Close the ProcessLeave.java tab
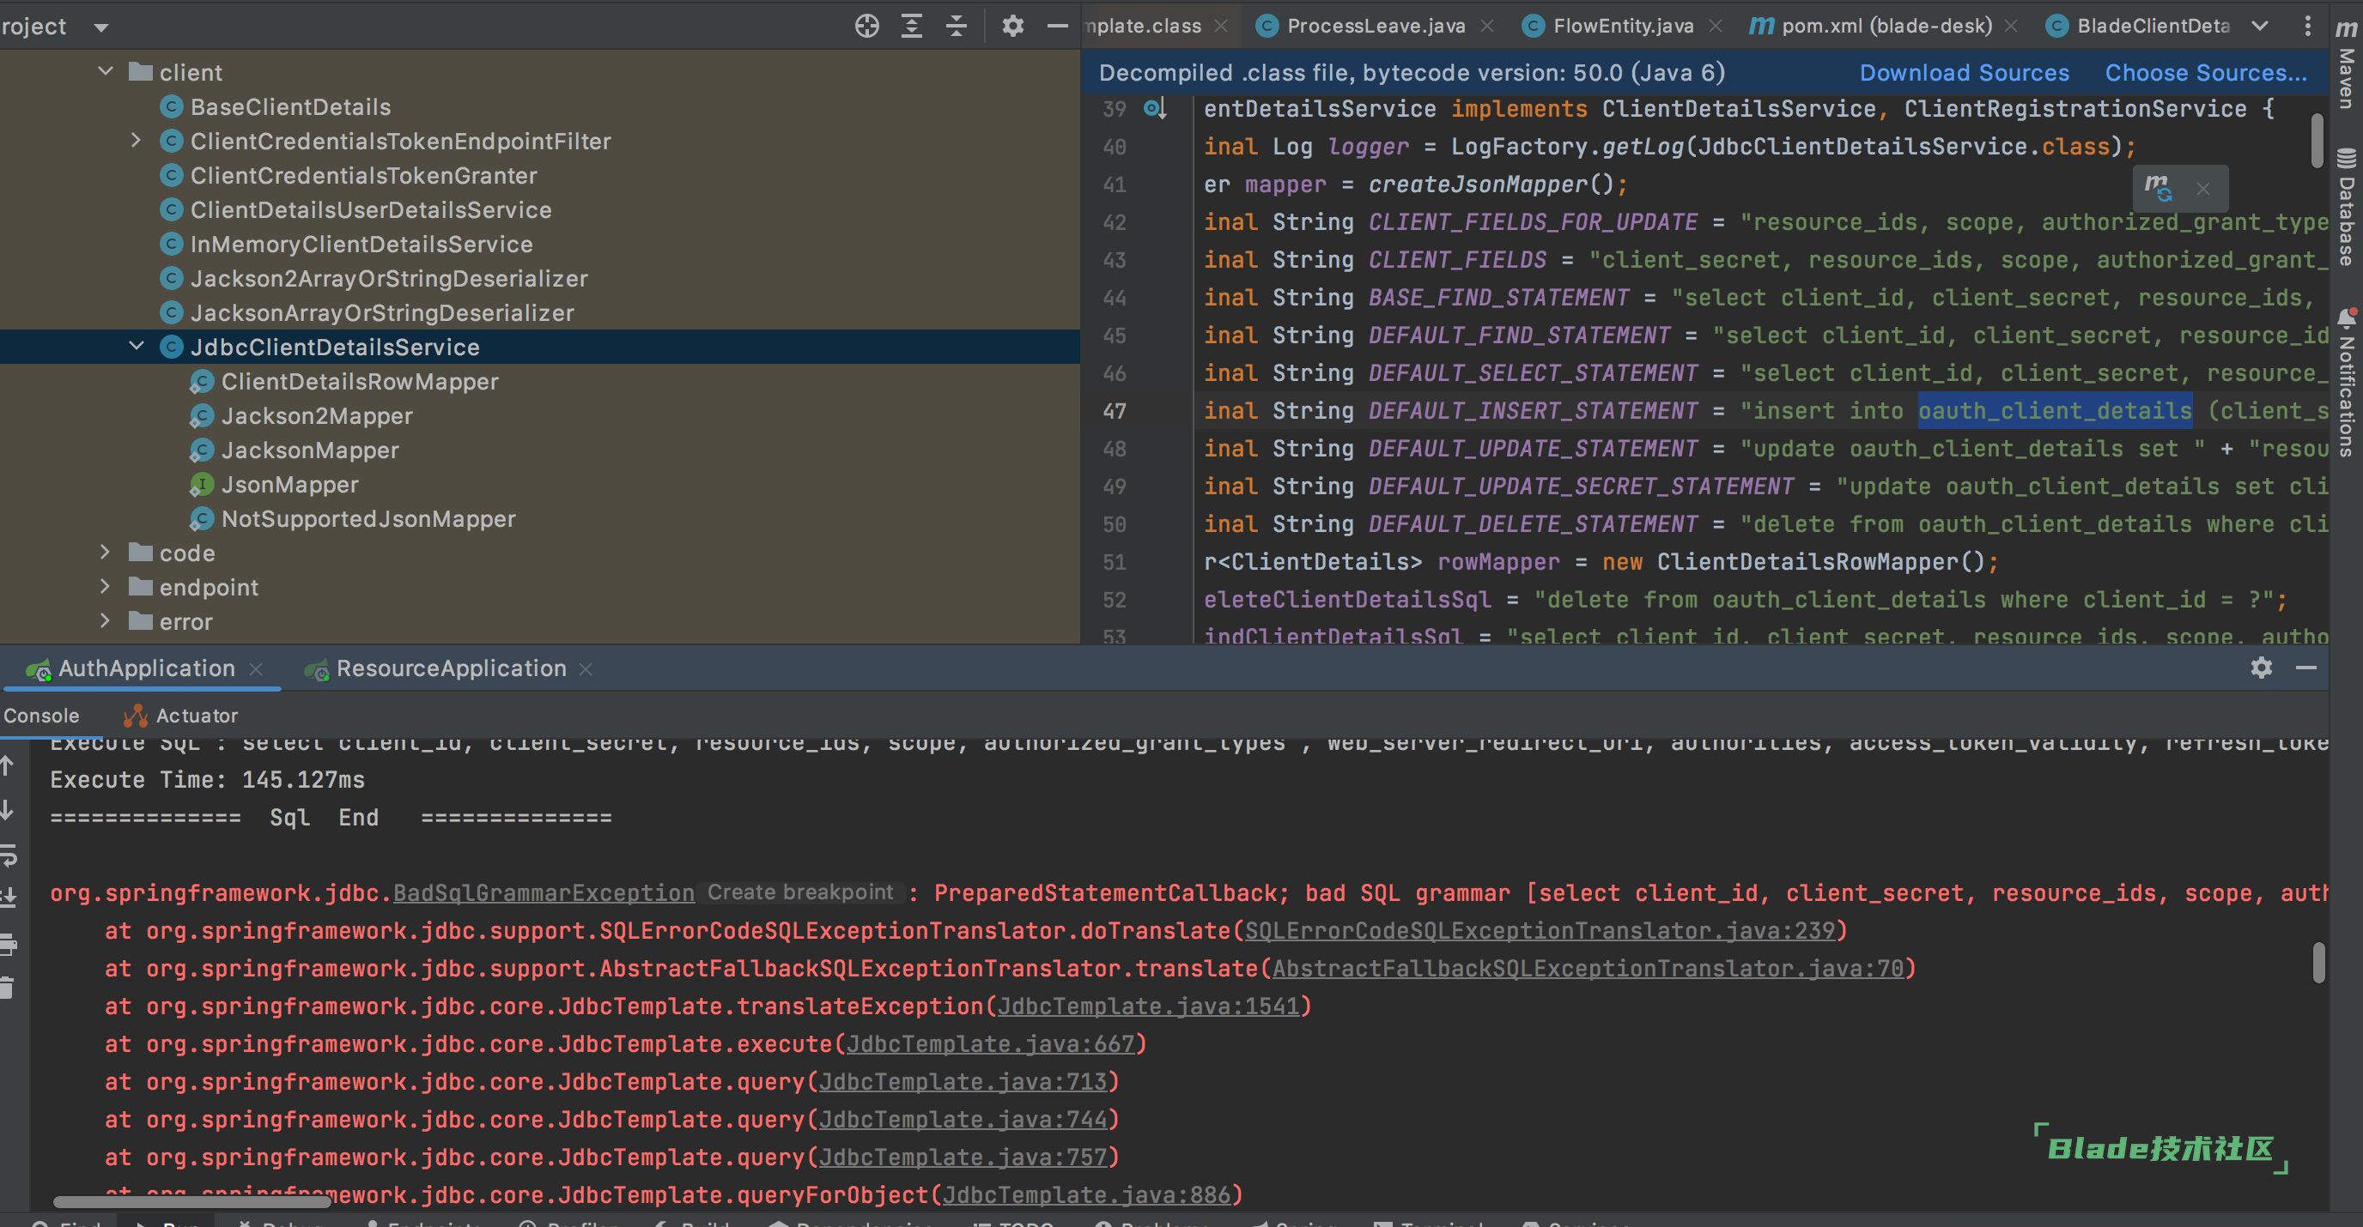 coord(1487,27)
